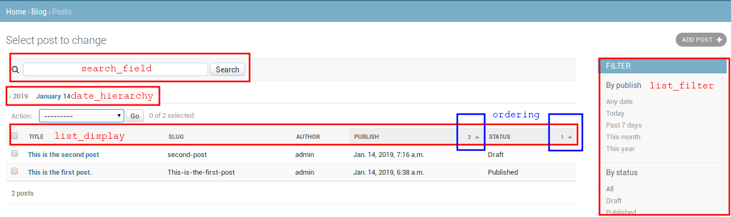
Task: Click the Status column sort arrow
Action: pyautogui.click(x=569, y=137)
